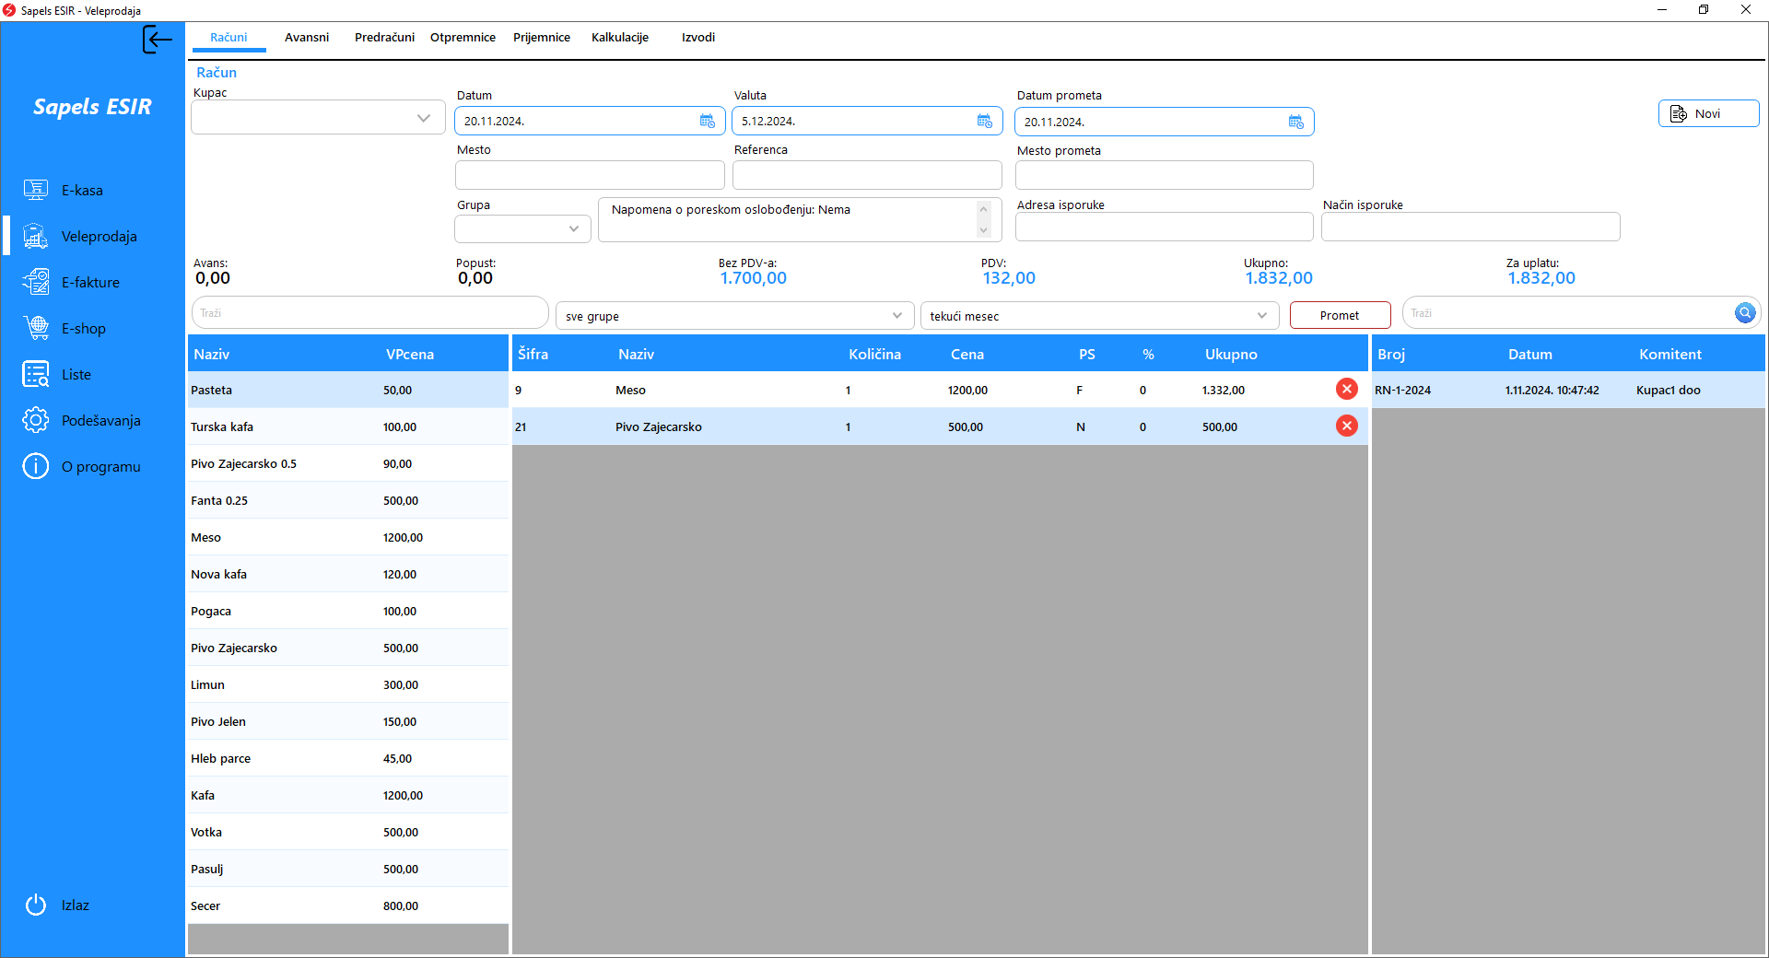
Task: Focus the Adresa isporuke field
Action: click(x=1164, y=227)
